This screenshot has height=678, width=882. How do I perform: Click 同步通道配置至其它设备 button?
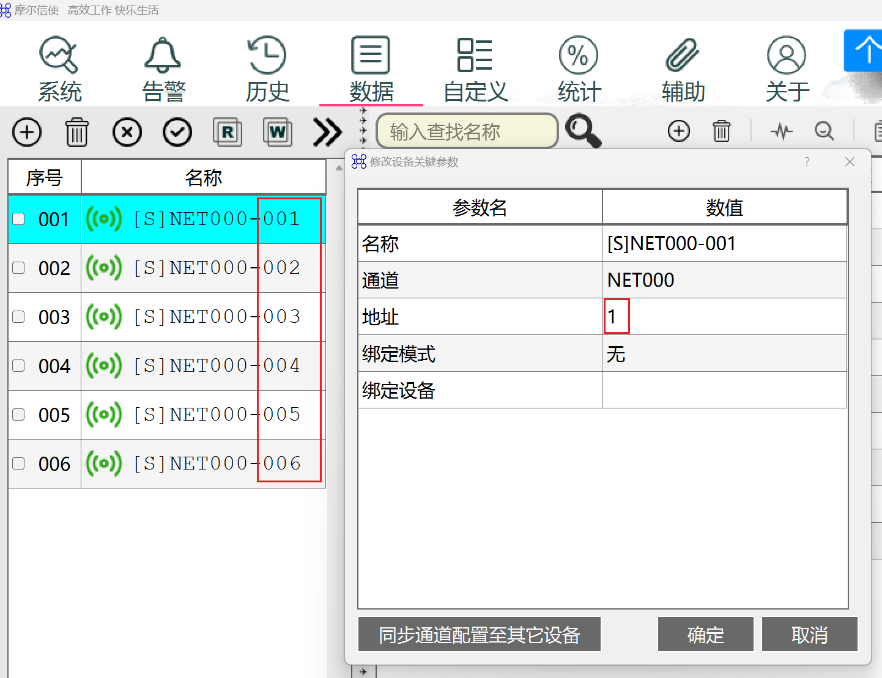point(479,635)
